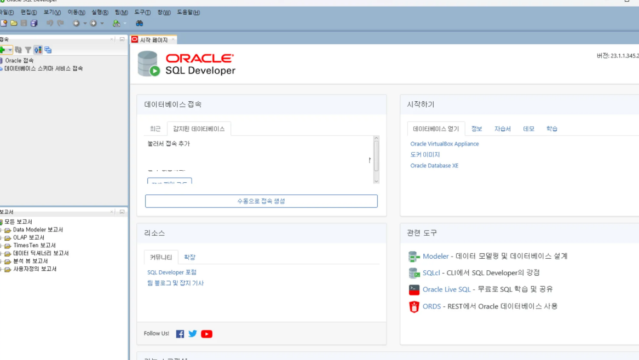Image resolution: width=639 pixels, height=360 pixels.
Task: Open SQL Worksheet dropdown arrow
Action: tap(125, 23)
